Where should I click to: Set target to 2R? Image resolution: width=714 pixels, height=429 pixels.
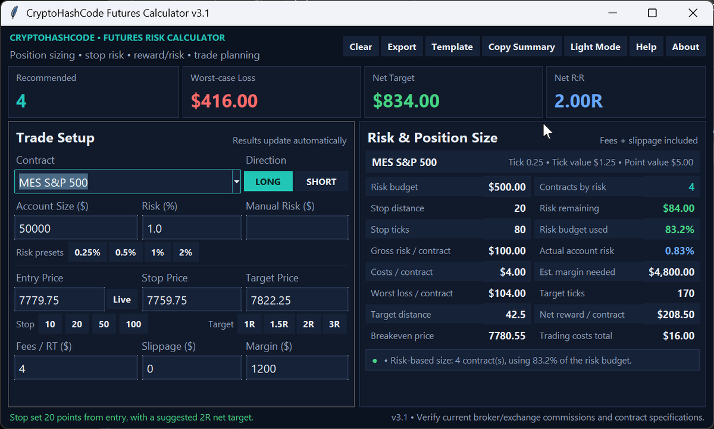coord(308,324)
